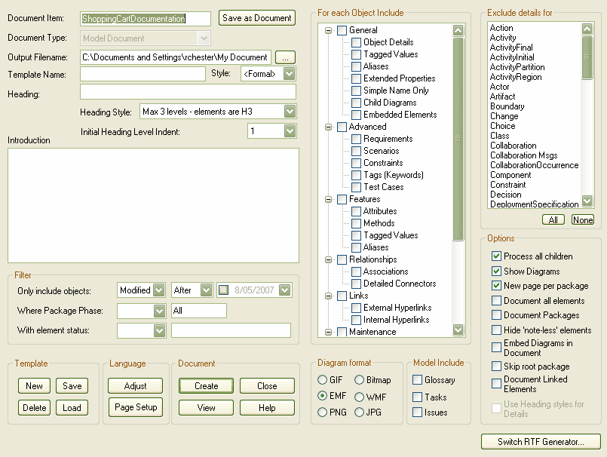Viewport: 607px width, 457px height.
Task: Choose Bitmap as diagram format
Action: pos(359,380)
